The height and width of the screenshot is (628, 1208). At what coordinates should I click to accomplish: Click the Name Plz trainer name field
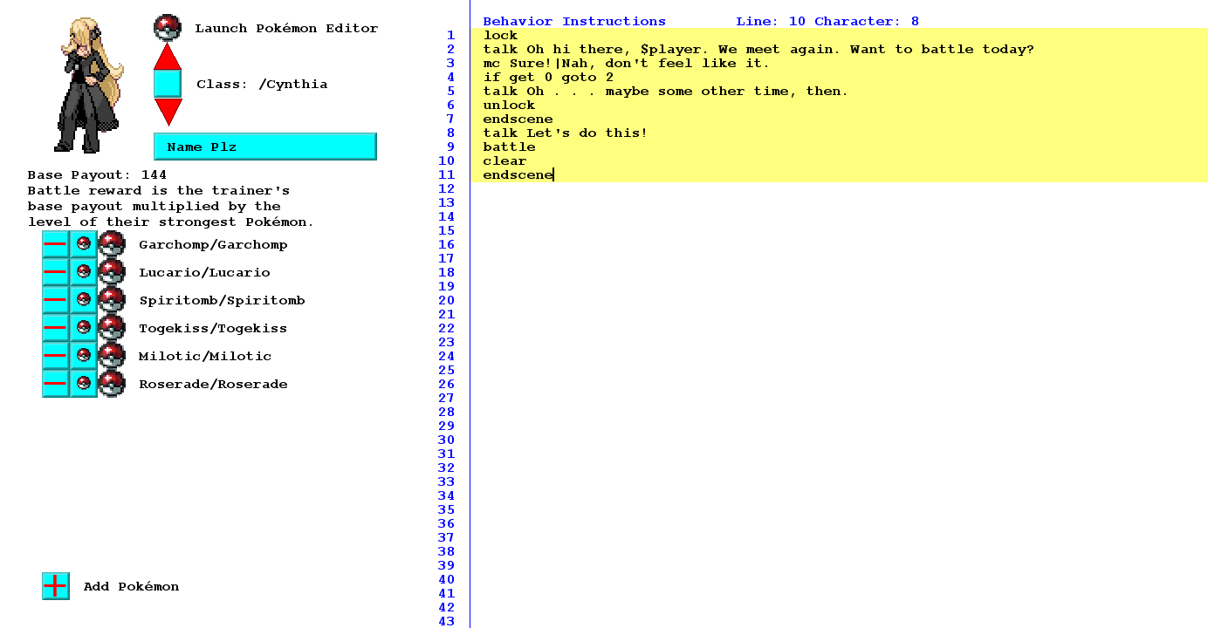[264, 147]
